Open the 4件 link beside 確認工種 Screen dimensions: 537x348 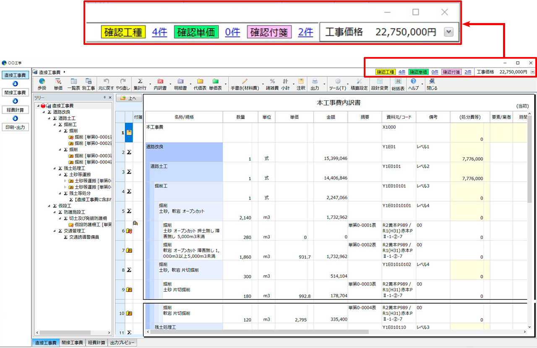point(401,72)
